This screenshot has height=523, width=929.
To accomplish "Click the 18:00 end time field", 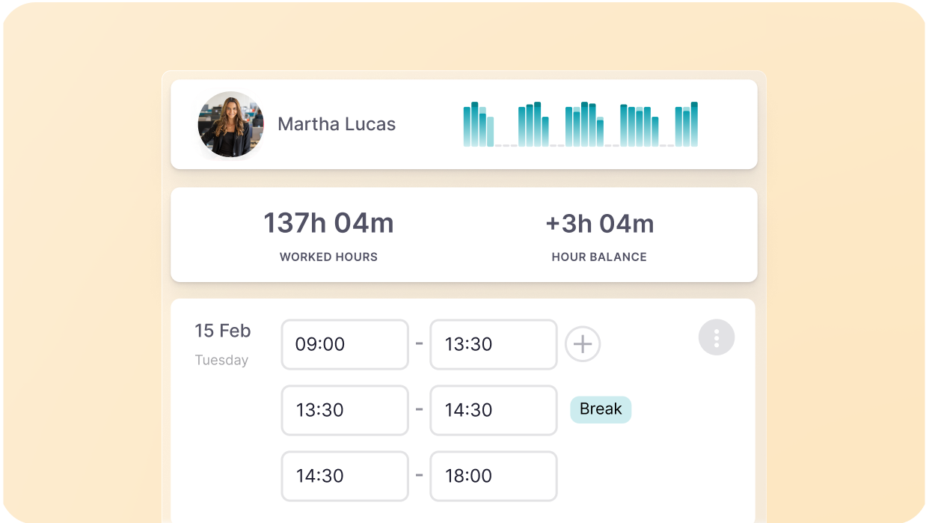I will click(493, 476).
